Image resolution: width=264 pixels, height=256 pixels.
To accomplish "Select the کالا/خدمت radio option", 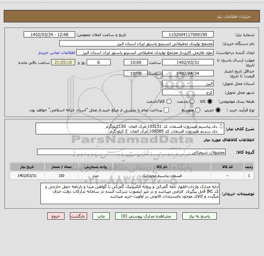I will [169, 101].
